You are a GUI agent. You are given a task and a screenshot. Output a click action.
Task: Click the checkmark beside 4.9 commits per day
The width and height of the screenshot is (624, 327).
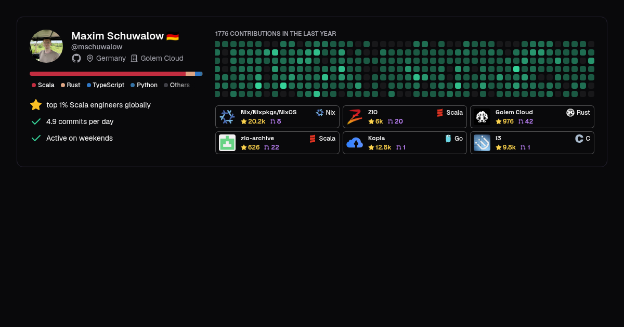36,121
